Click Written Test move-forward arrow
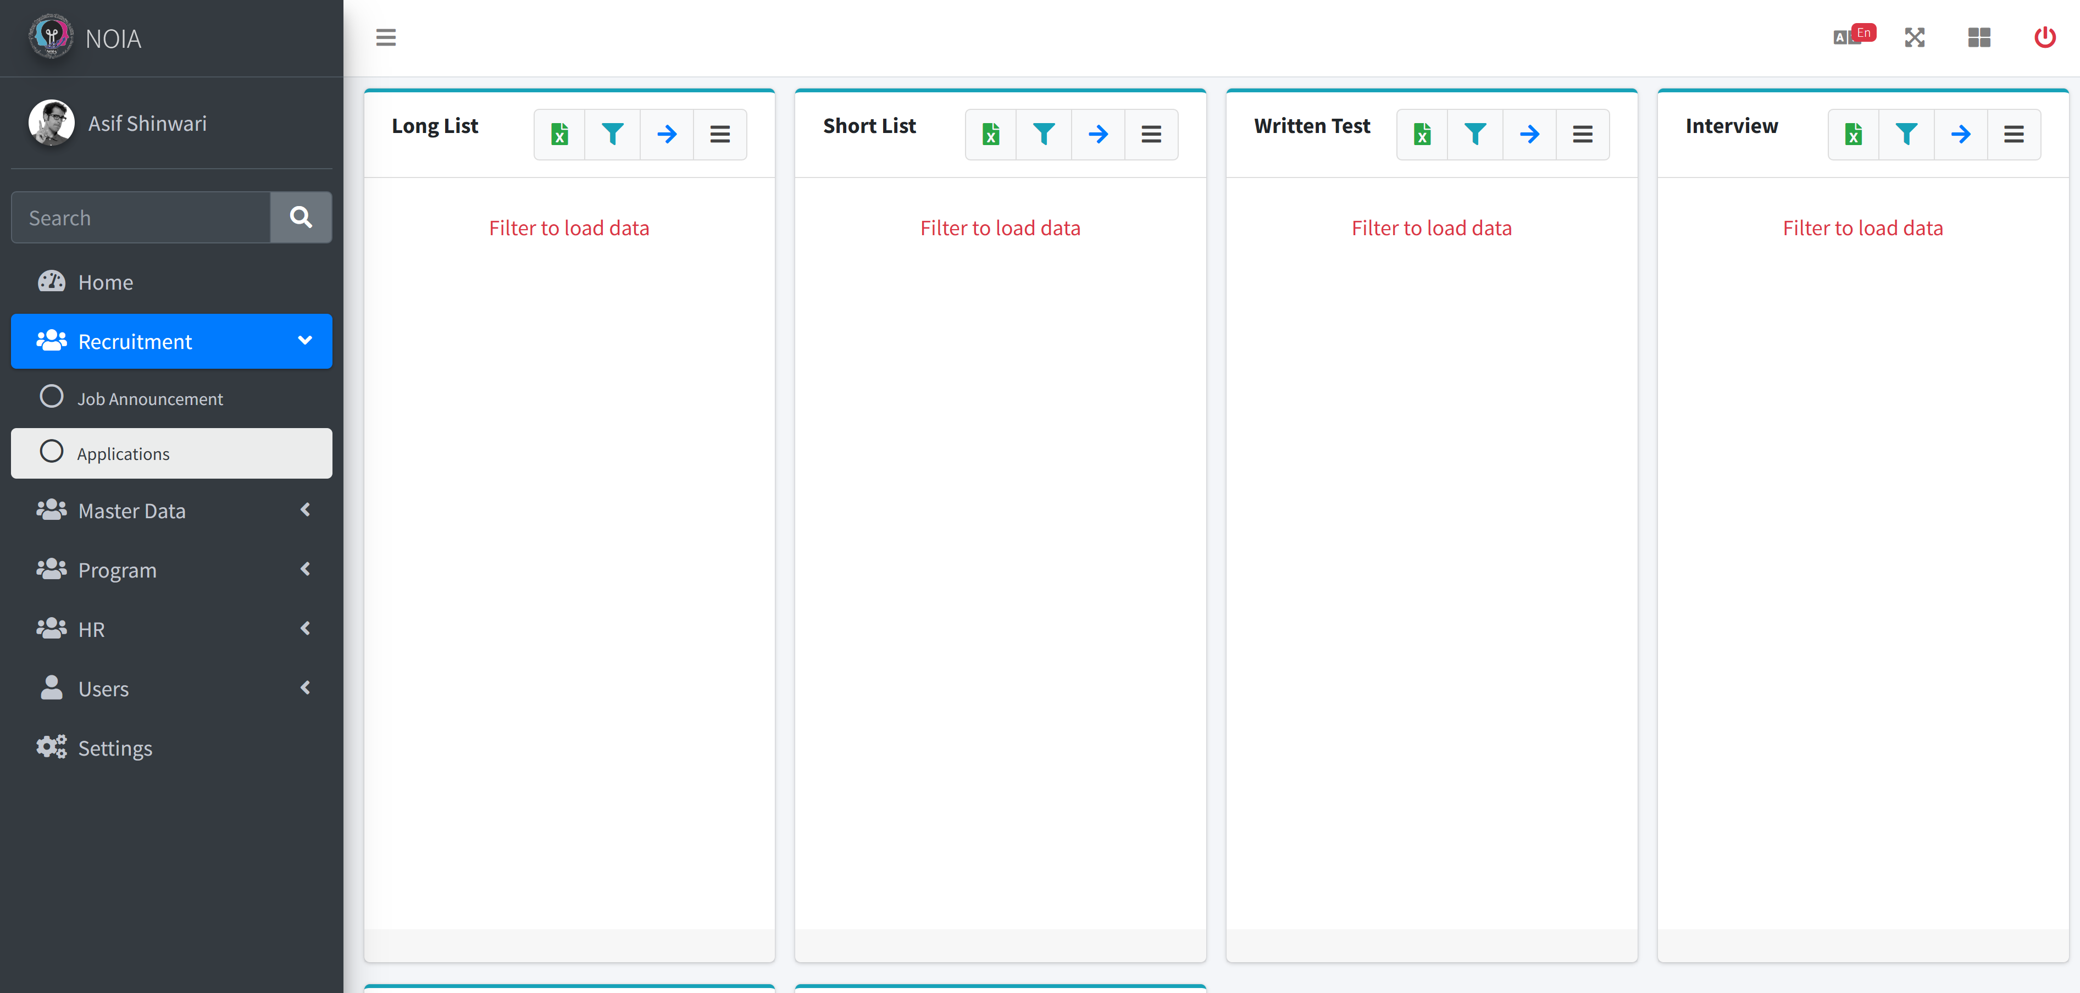 (1528, 134)
